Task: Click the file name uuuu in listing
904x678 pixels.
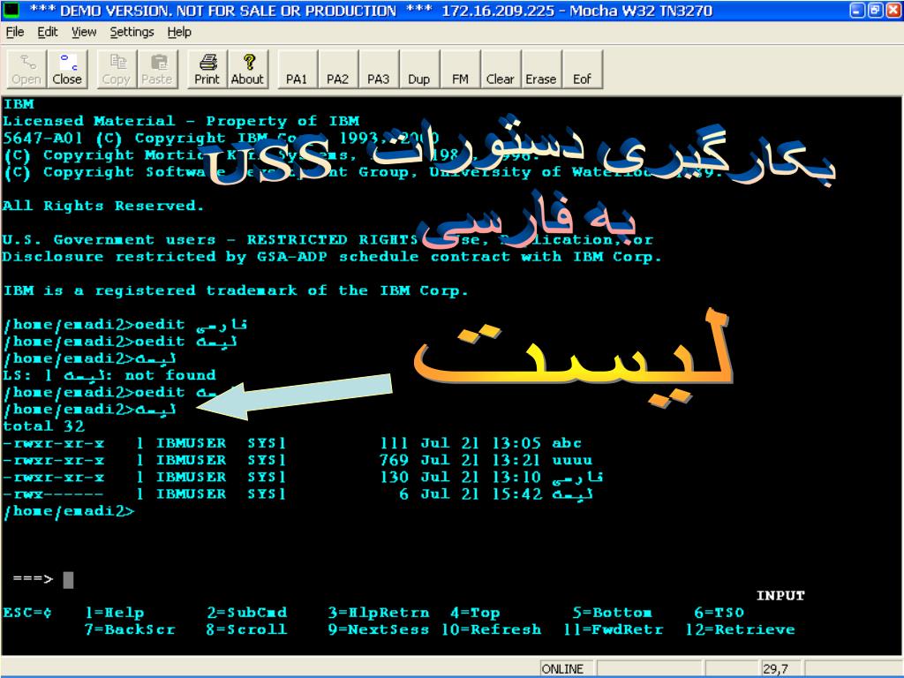Action: (572, 460)
